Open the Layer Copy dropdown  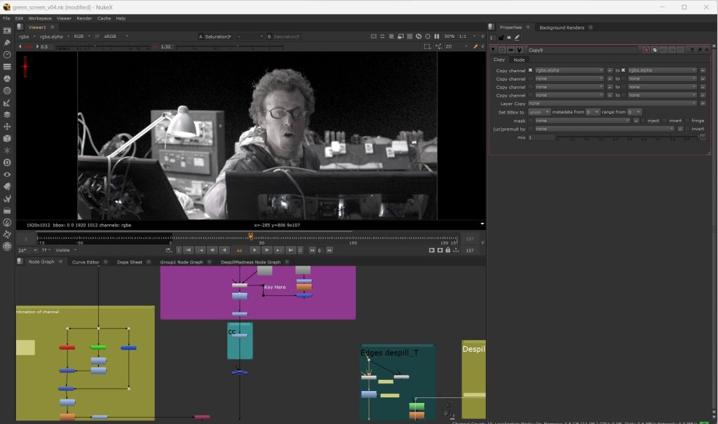tap(613, 104)
